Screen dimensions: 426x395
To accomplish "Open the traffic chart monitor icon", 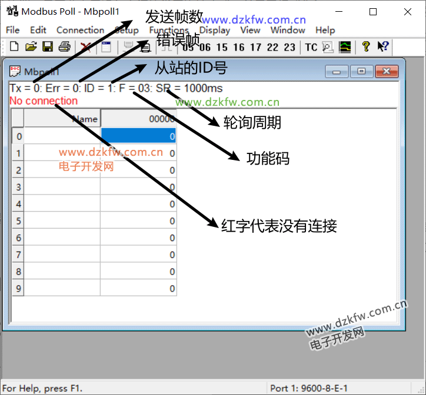I will tap(345, 47).
